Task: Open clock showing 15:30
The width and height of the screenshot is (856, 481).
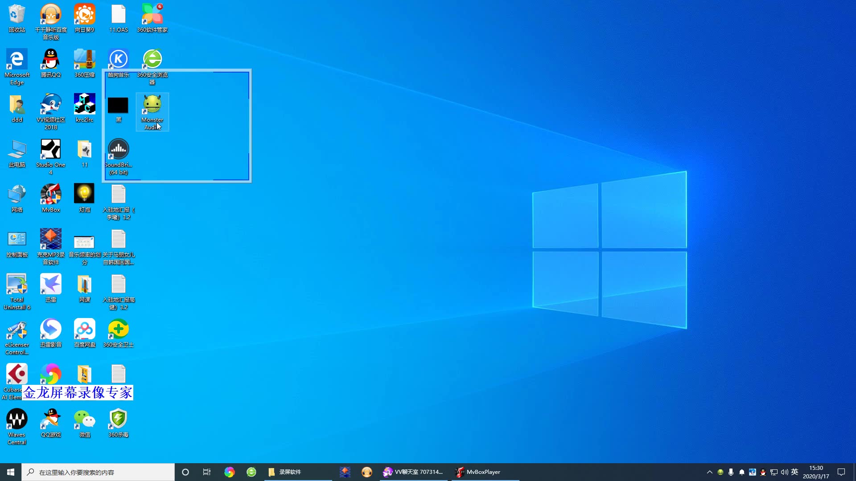Action: [816, 472]
